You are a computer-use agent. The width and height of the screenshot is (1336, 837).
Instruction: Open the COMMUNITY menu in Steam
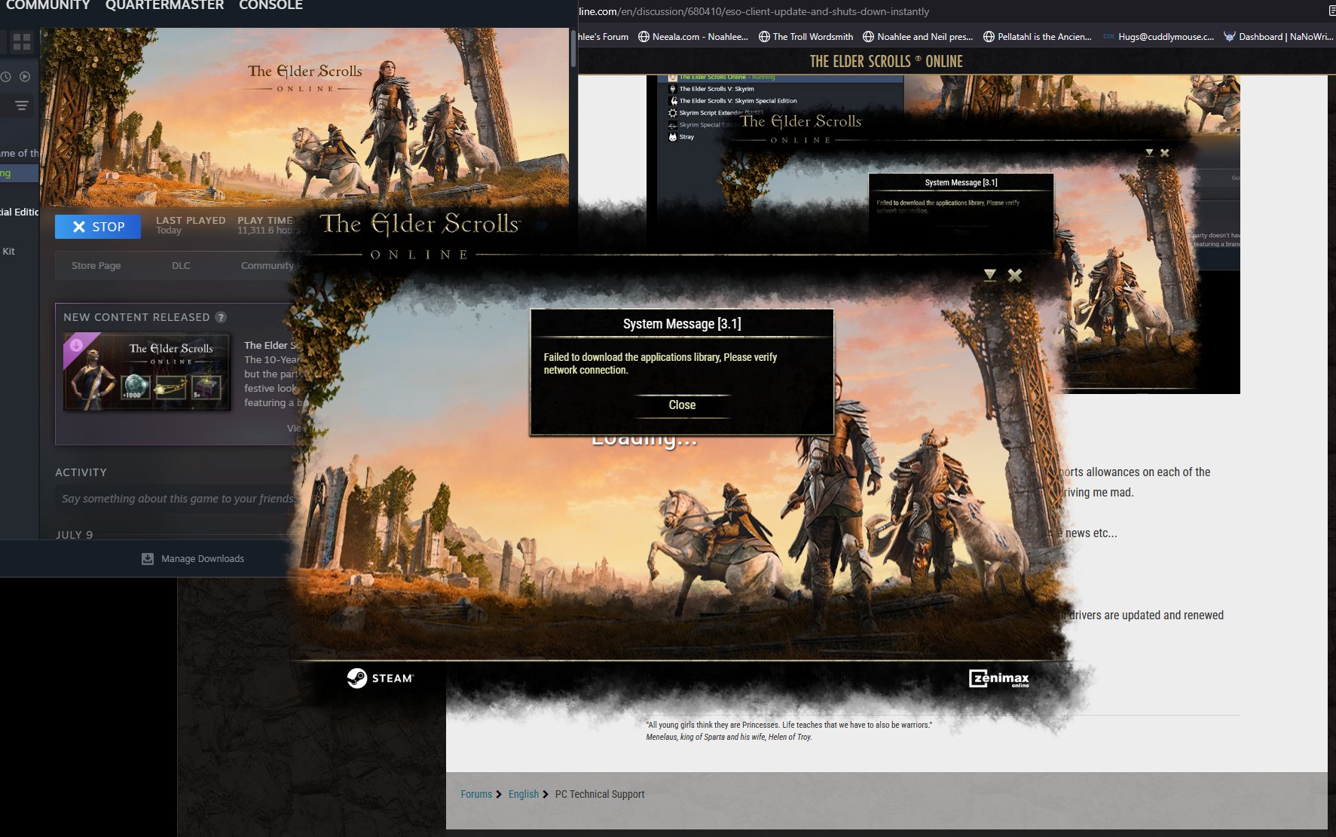47,5
